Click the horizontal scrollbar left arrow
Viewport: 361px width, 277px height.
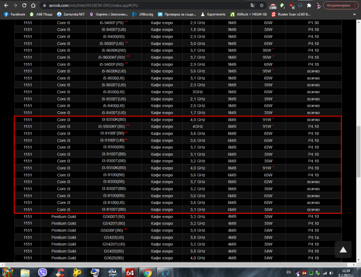coord(2,264)
